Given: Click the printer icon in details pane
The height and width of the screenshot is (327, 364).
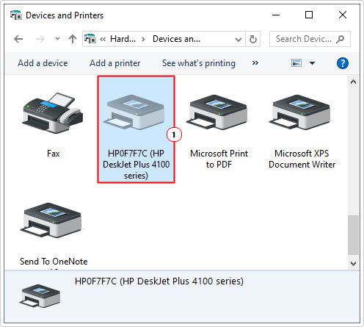Looking at the screenshot, I should [x=40, y=295].
